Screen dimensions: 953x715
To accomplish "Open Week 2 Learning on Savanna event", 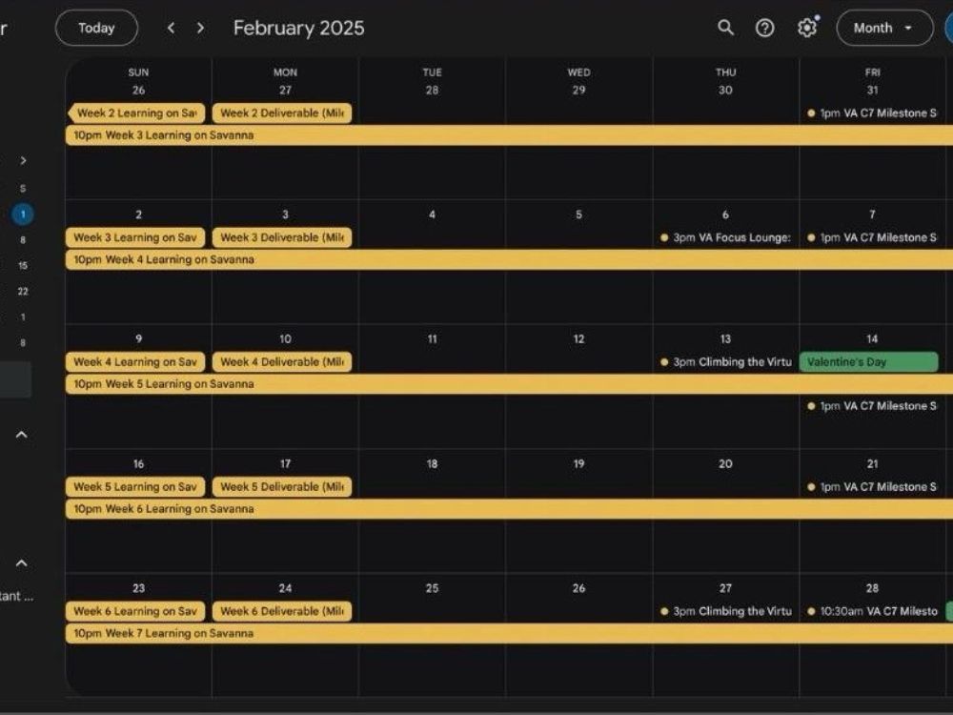I will pos(136,113).
